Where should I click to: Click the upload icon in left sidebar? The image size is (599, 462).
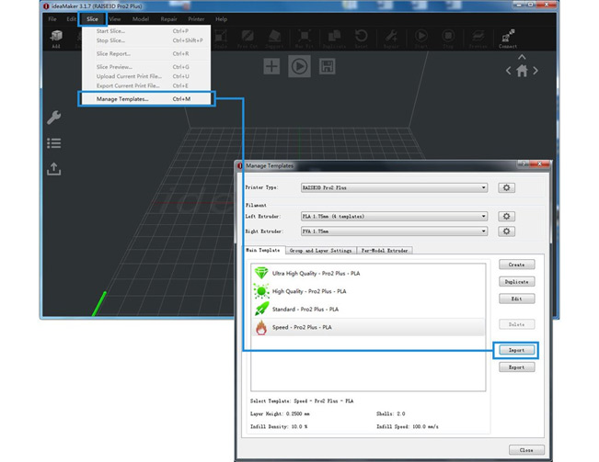(x=54, y=169)
